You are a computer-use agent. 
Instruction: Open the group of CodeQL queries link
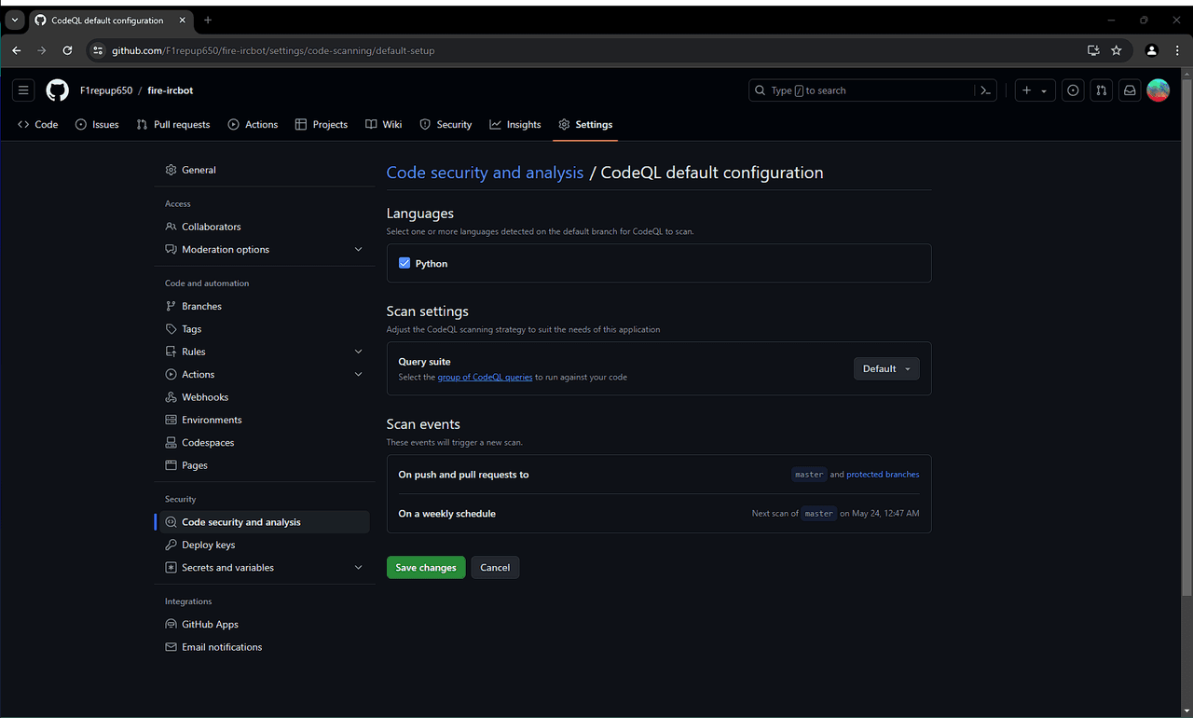pos(485,378)
